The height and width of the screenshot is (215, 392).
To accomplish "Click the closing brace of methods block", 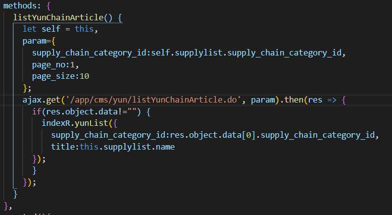I will coord(6,206).
